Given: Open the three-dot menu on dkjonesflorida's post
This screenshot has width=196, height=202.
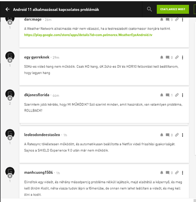Looking at the screenshot, I should [183, 95].
